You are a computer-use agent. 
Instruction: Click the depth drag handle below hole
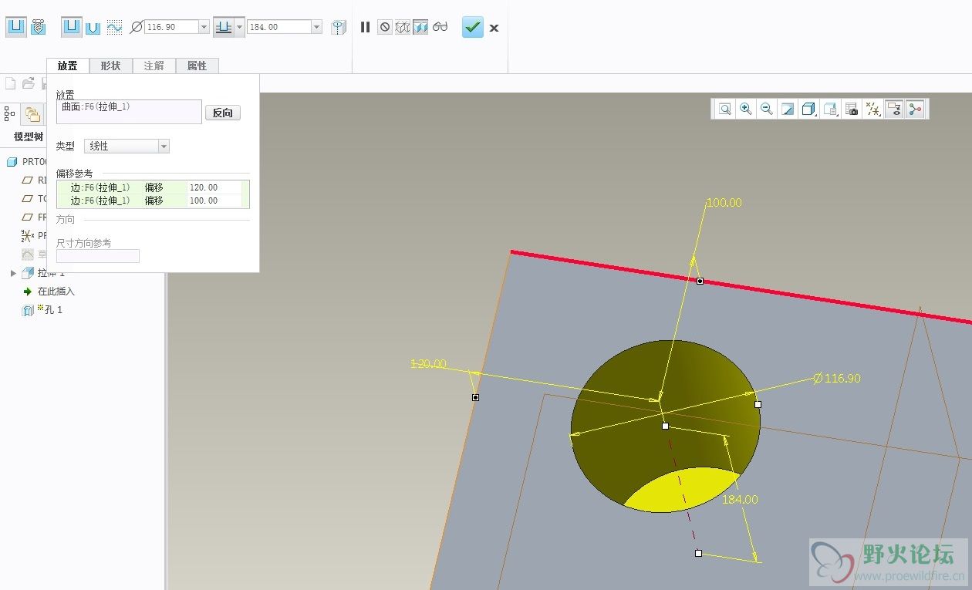[x=698, y=553]
